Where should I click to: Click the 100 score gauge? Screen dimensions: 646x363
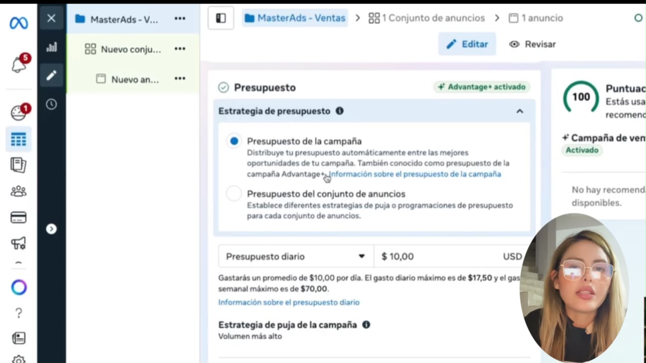581,97
